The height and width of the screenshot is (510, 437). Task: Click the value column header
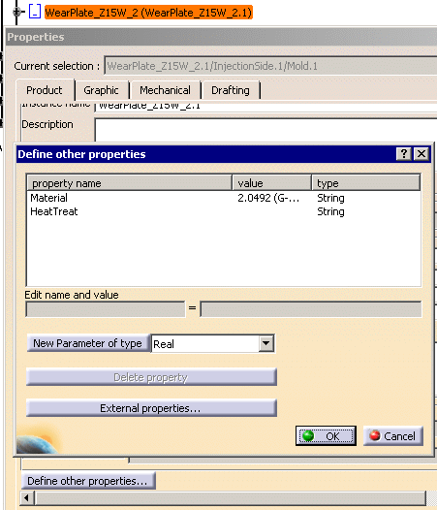[x=272, y=183]
